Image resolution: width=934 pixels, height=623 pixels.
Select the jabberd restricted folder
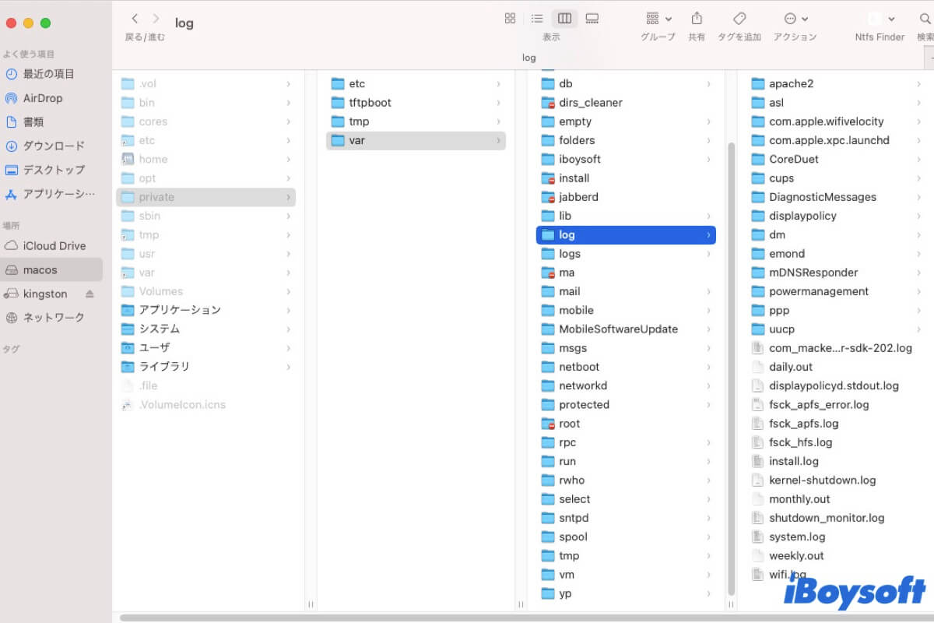pyautogui.click(x=626, y=197)
